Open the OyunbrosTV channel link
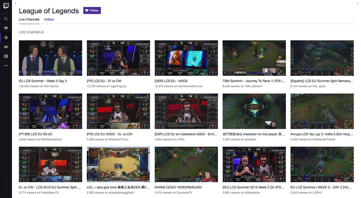 point(184,193)
